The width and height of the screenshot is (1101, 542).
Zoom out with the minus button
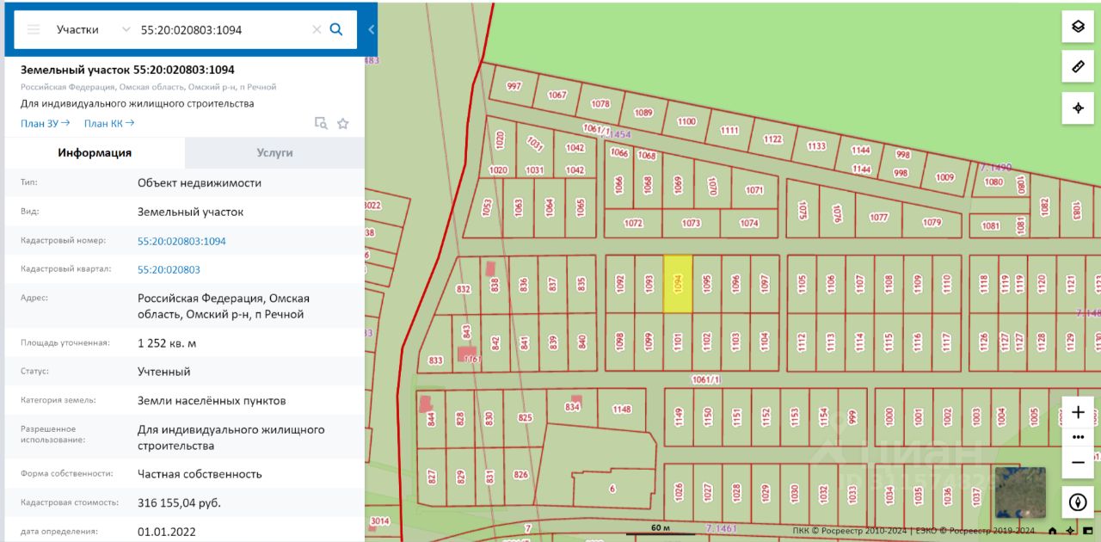pyautogui.click(x=1078, y=462)
